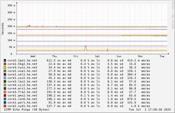Select the core3.lax2.he.net legend label
175x113 pixels.
[x=22, y=81]
